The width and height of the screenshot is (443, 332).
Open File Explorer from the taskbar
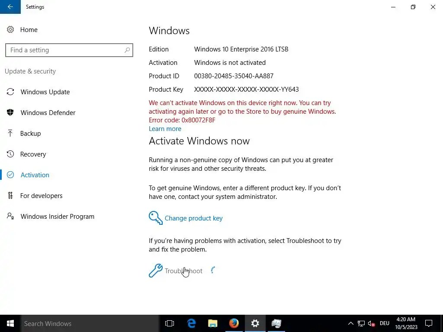point(212,323)
